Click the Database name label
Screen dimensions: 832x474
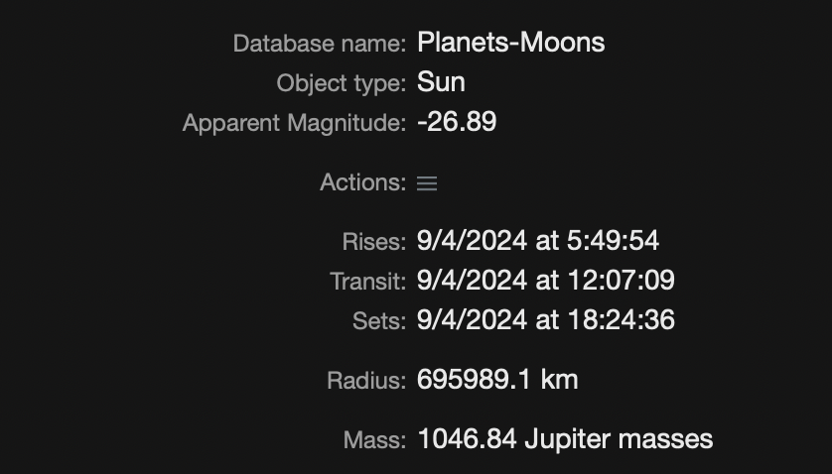coord(319,44)
